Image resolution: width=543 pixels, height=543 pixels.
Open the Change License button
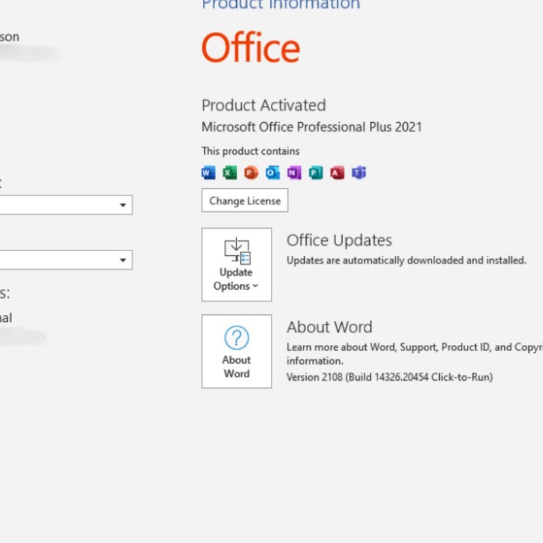coord(245,200)
